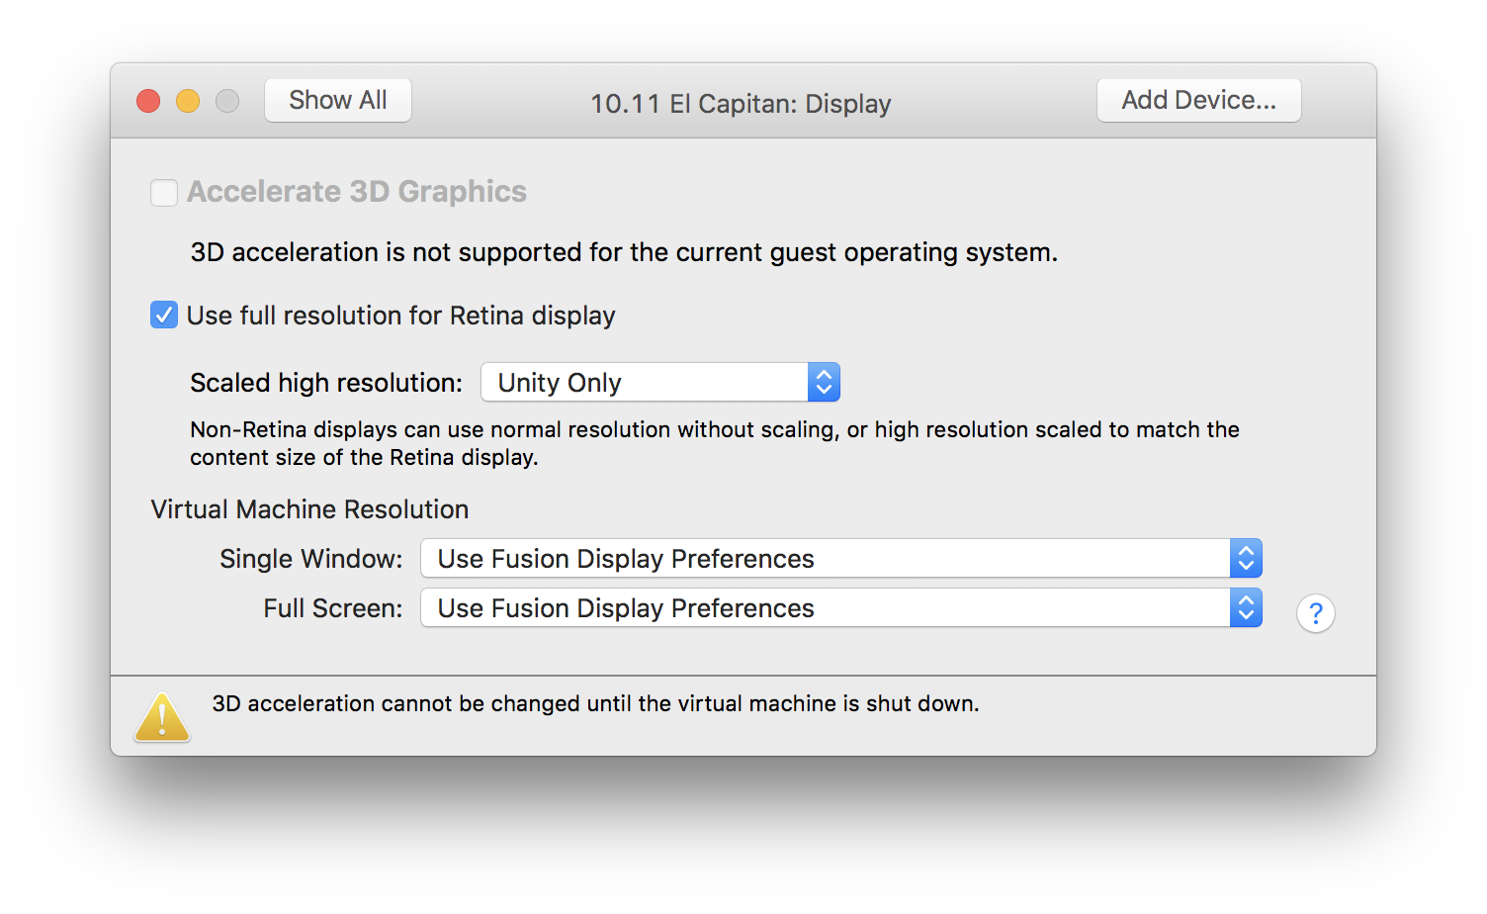Click the yellow minimize button
The width and height of the screenshot is (1487, 914).
tap(187, 101)
